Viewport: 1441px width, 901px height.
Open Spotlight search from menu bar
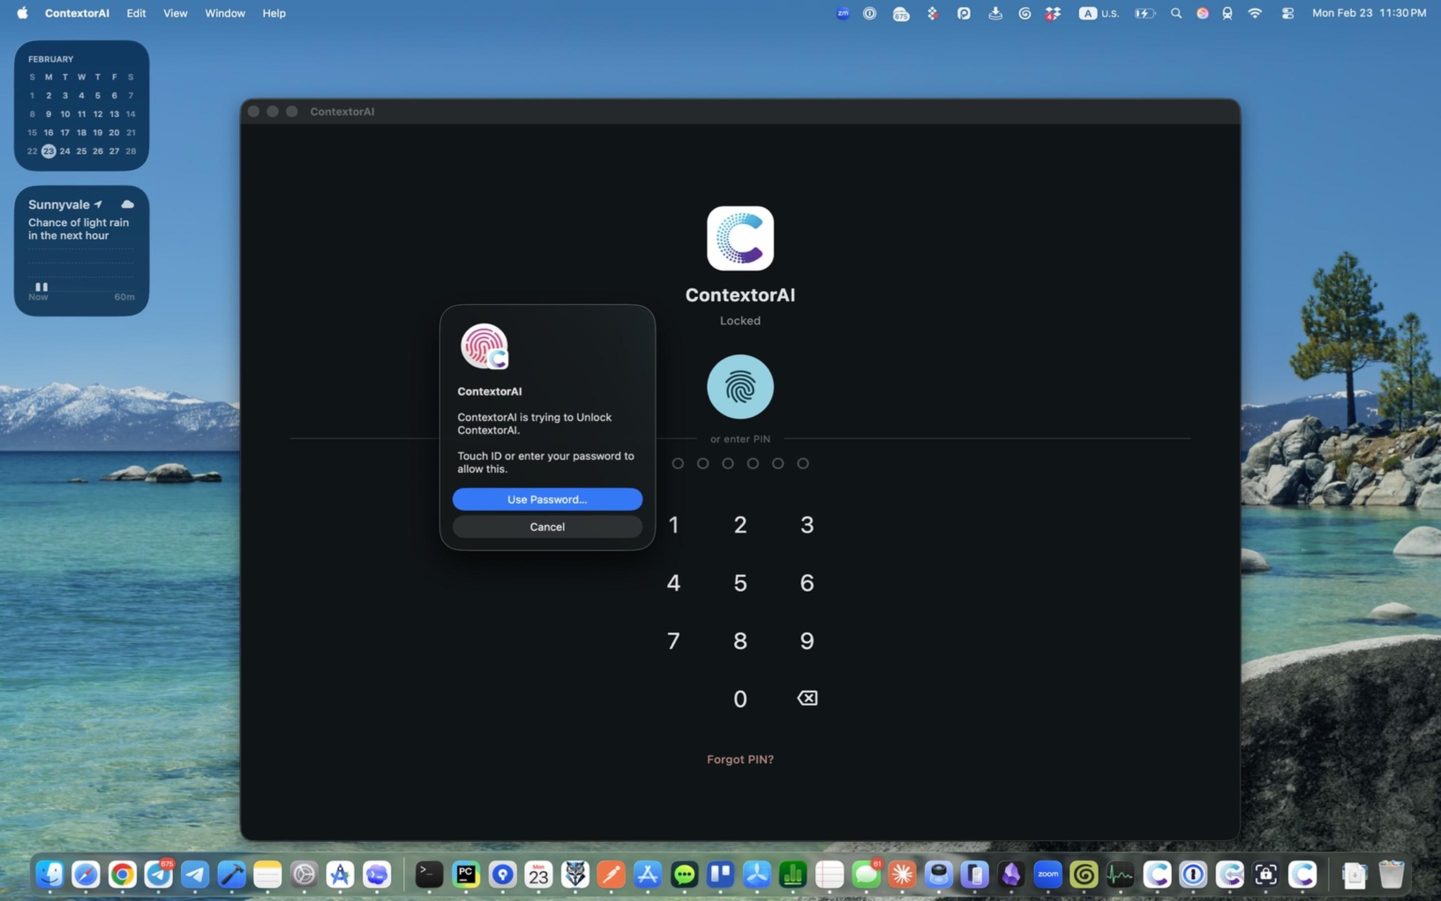tap(1176, 13)
